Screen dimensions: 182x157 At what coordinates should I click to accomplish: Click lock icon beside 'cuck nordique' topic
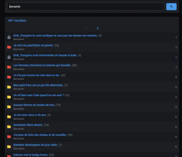pyautogui.click(x=9, y=37)
